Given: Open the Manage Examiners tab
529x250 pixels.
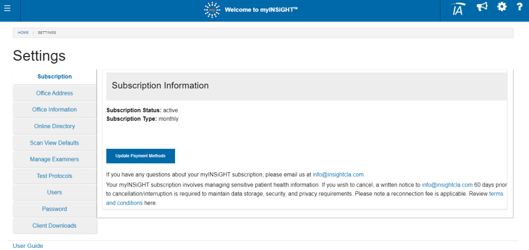Looking at the screenshot, I should pyautogui.click(x=54, y=159).
